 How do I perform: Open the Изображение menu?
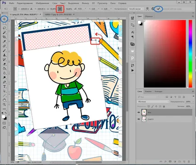coord(42,3)
